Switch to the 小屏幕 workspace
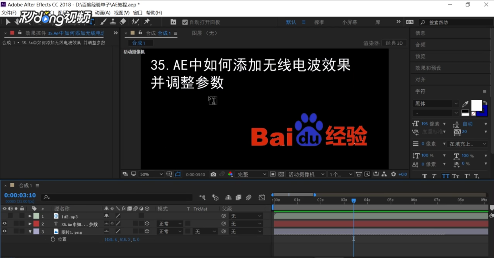Image resolution: width=494 pixels, height=258 pixels. (350, 22)
